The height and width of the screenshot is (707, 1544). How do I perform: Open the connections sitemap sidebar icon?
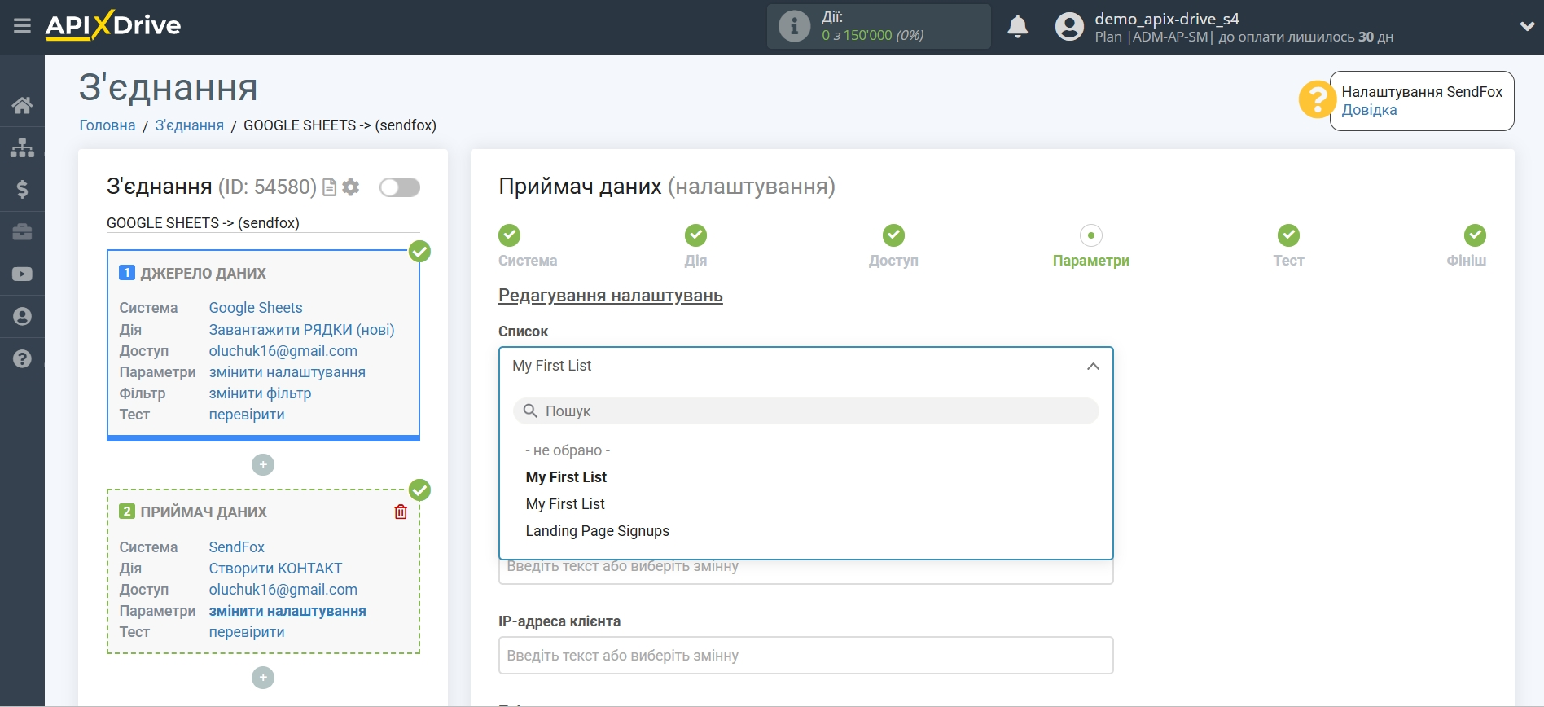click(22, 147)
